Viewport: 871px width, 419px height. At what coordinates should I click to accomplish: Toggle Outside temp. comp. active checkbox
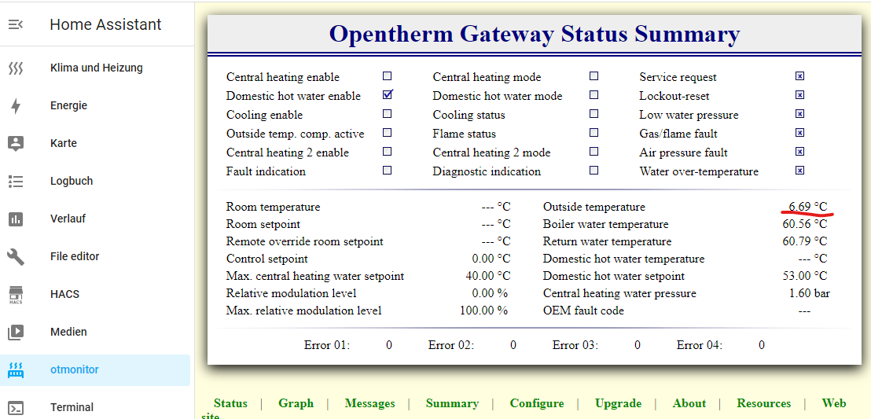[388, 133]
